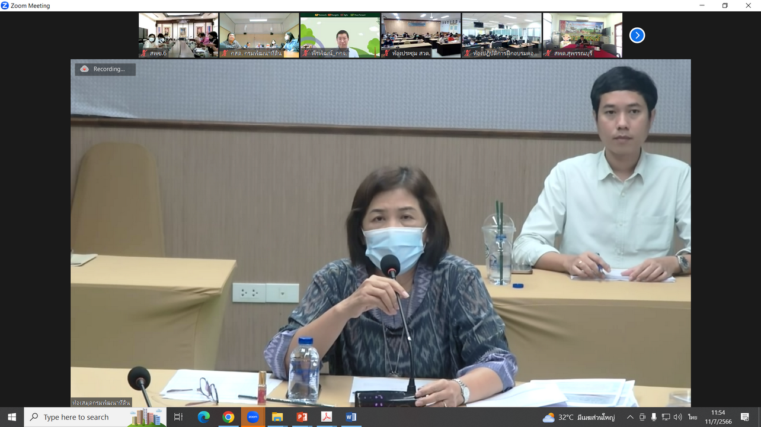Open the 32°C weather widget
Image resolution: width=761 pixels, height=427 pixels.
point(579,417)
